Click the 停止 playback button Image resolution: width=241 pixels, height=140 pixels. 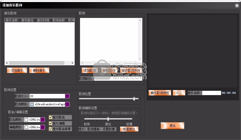click(x=179, y=93)
